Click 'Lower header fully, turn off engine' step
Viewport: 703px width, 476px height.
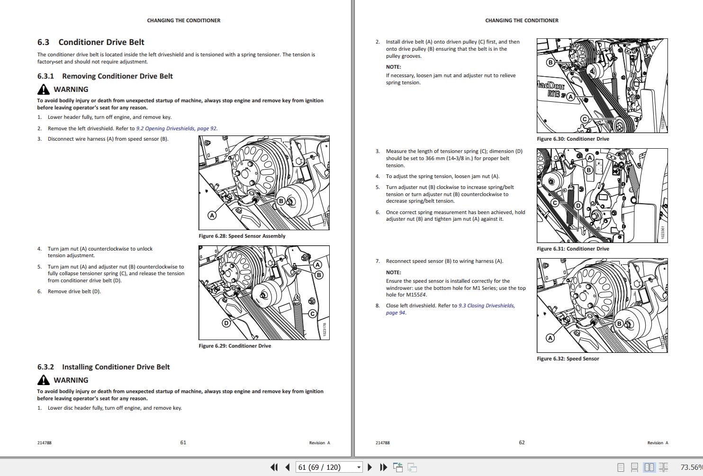click(109, 117)
